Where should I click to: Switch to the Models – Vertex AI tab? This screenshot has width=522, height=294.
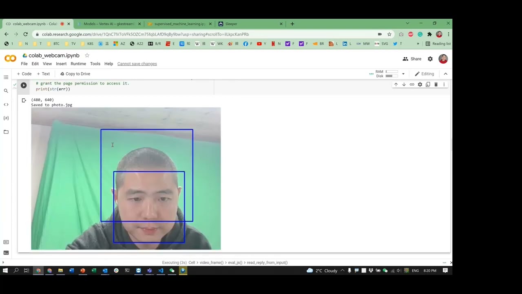click(109, 24)
